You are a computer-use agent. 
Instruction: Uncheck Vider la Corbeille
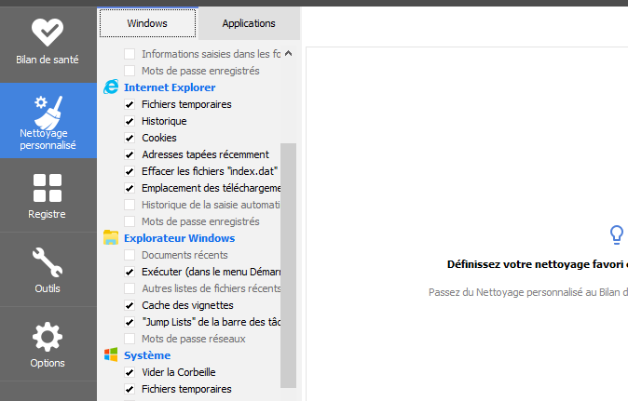130,372
